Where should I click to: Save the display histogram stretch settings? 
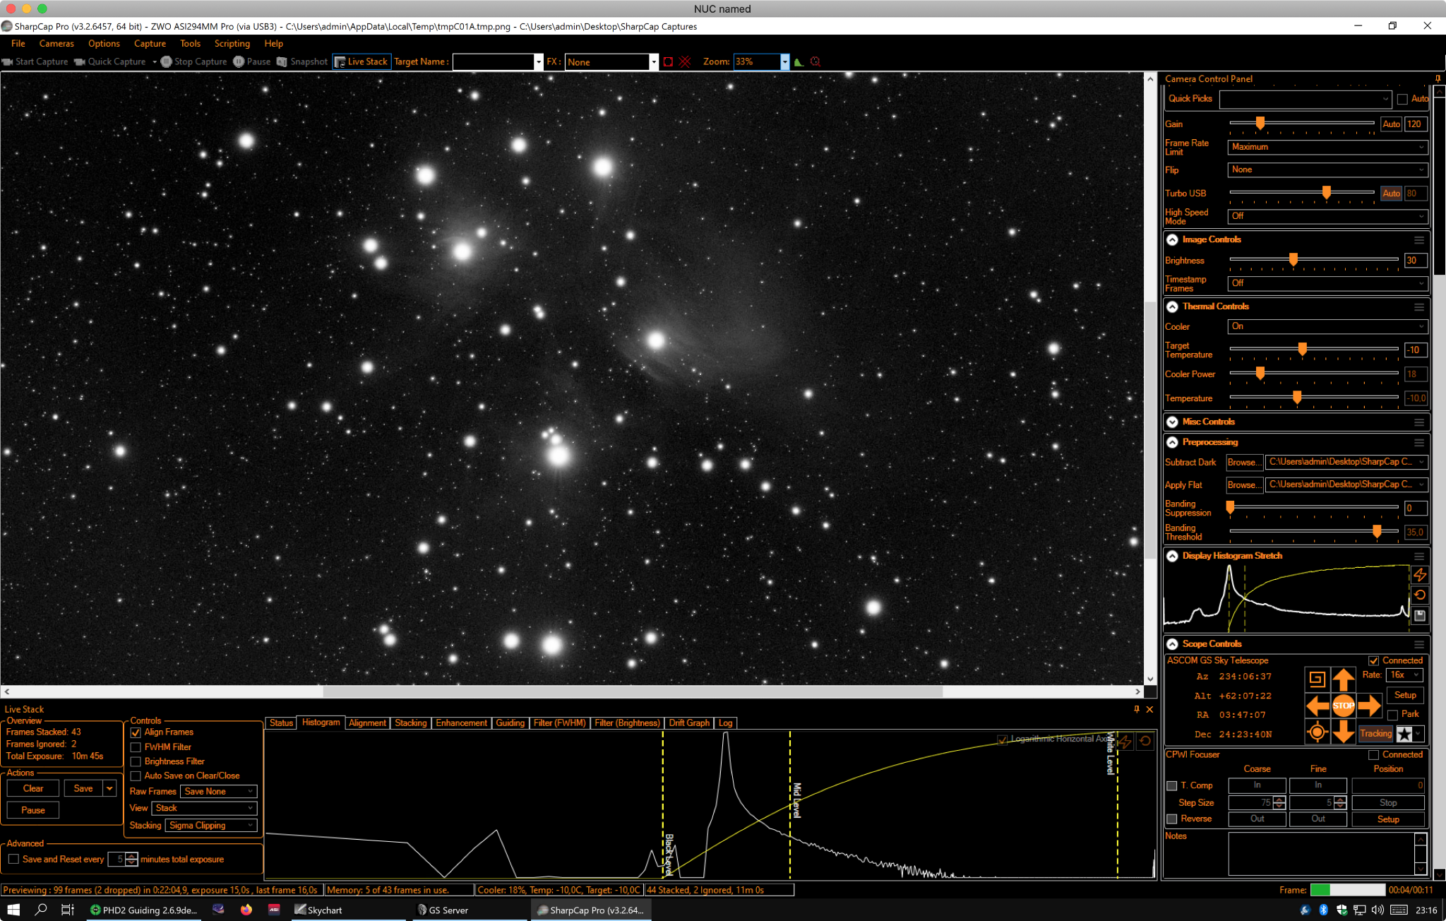1420,615
